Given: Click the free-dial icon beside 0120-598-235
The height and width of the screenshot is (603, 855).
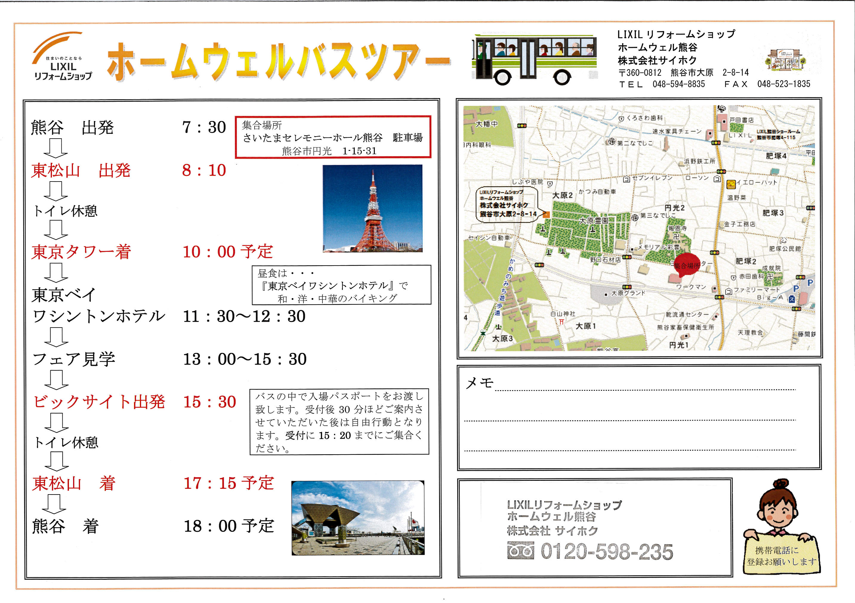Looking at the screenshot, I should click(x=520, y=551).
